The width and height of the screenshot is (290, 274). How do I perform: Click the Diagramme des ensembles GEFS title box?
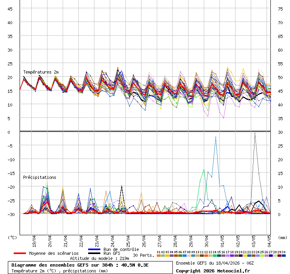pyautogui.click(x=80, y=265)
